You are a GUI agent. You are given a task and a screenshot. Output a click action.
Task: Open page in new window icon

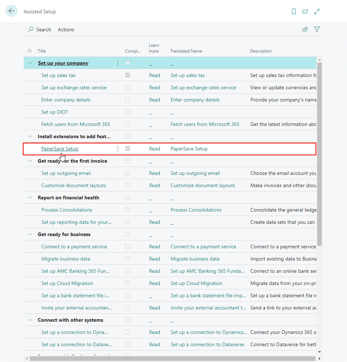[305, 12]
